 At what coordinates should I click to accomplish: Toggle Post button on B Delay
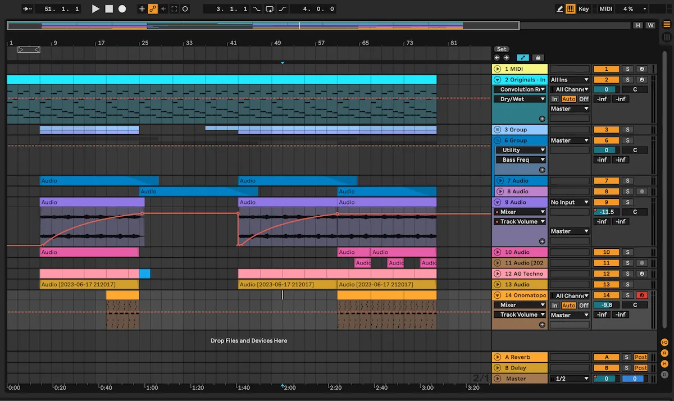pyautogui.click(x=640, y=368)
